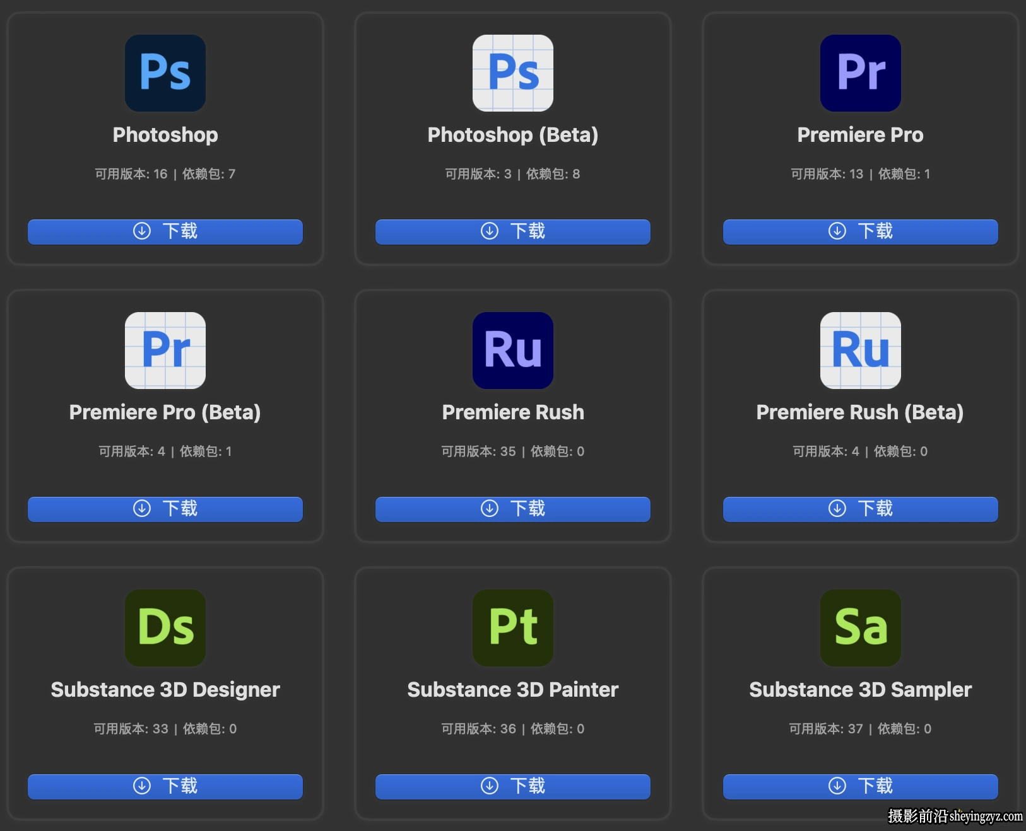Download Photoshop (Beta)
Viewport: 1026px width, 831px height.
coord(513,231)
